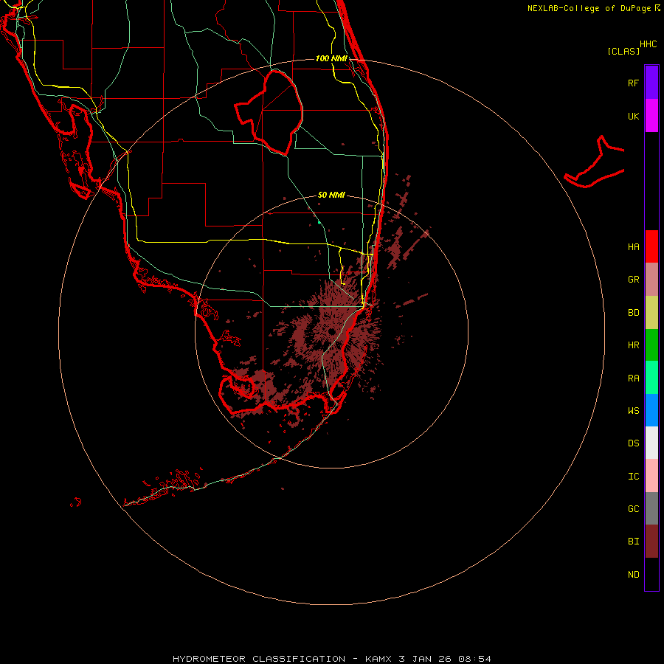664x664 pixels.
Task: Click the GR legend color swatch
Action: tap(651, 280)
